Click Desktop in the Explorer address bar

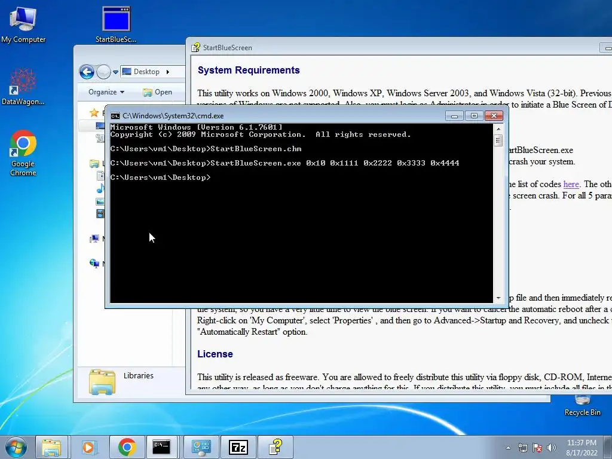click(146, 72)
